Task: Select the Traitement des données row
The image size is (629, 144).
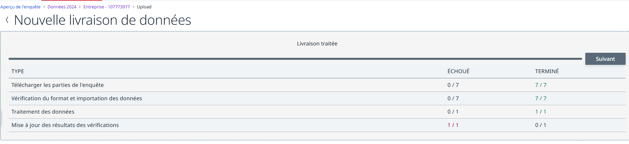Action: pos(317,112)
